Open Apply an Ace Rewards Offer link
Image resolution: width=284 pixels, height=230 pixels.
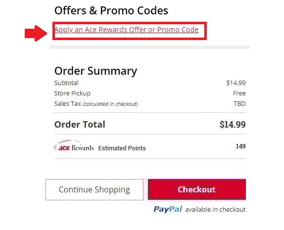click(x=127, y=30)
